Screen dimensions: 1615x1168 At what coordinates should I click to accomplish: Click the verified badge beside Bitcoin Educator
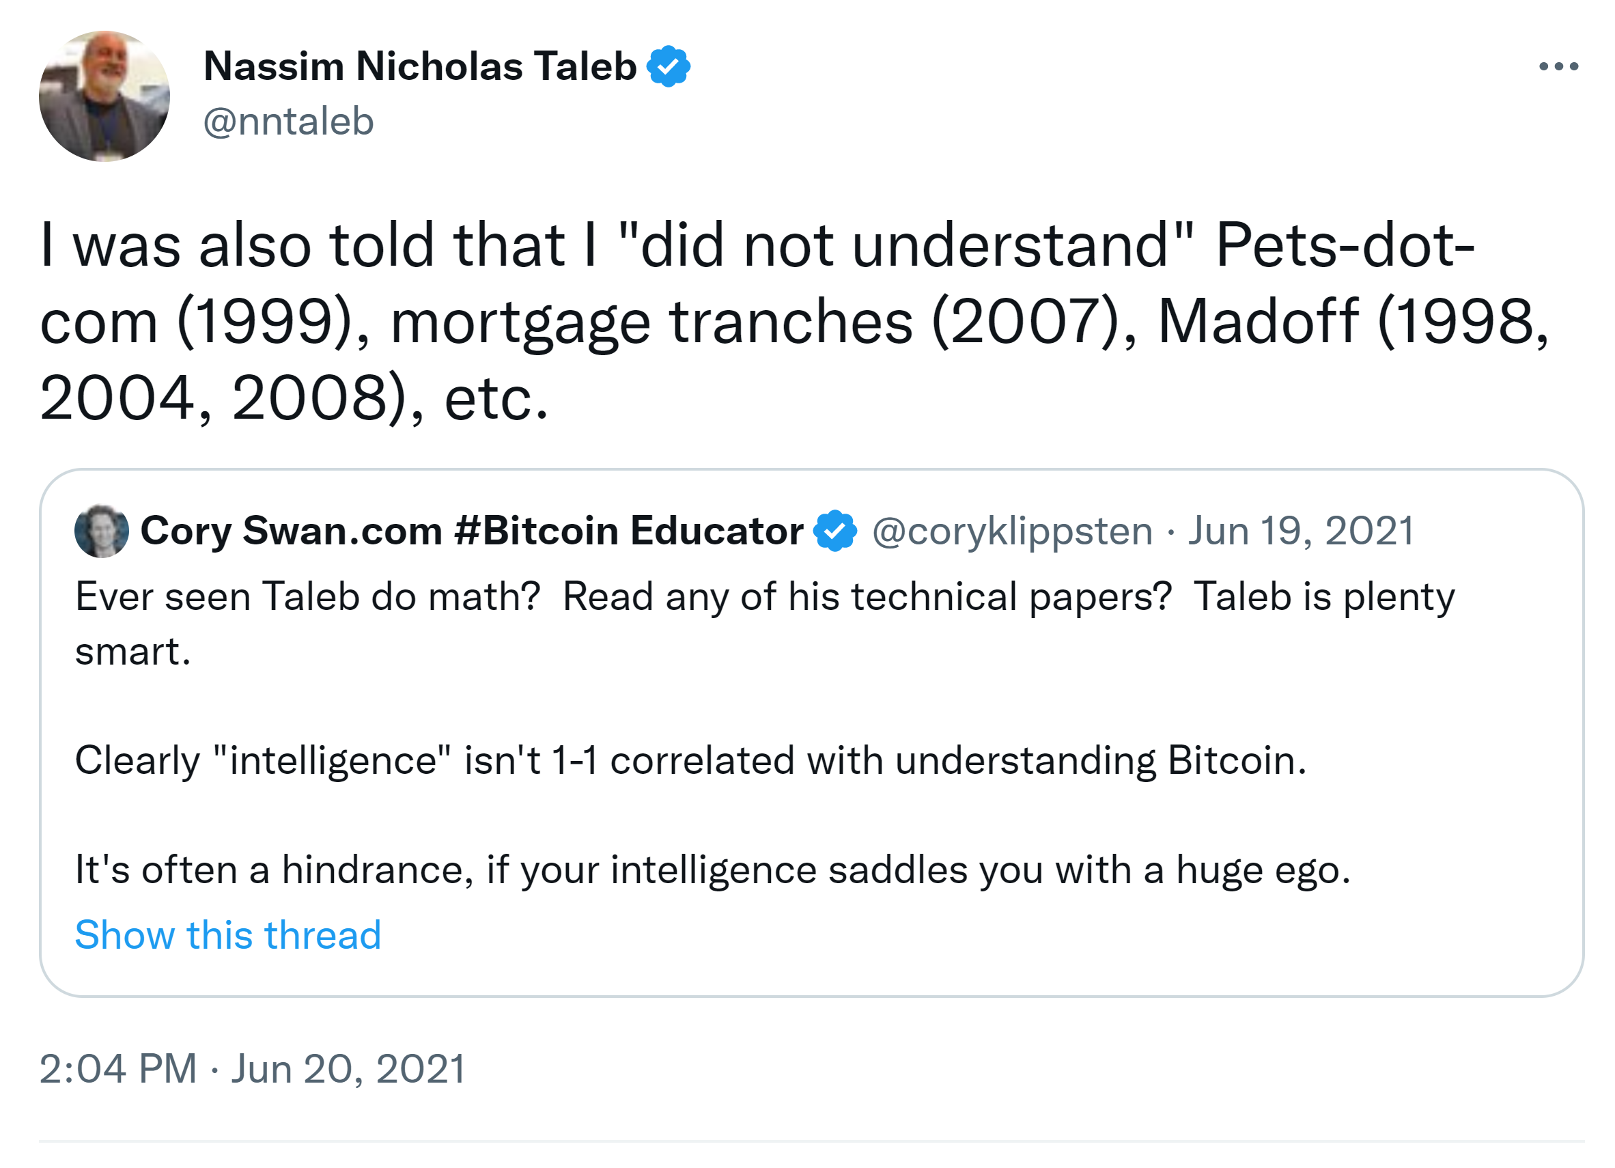[x=834, y=531]
